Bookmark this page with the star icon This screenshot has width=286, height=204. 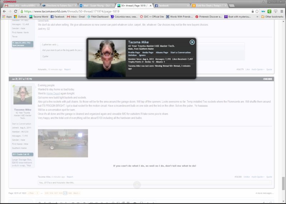click(257, 11)
